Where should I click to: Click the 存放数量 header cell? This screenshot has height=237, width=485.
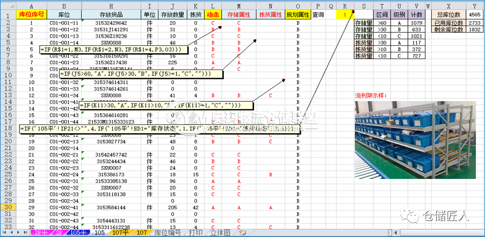point(172,14)
